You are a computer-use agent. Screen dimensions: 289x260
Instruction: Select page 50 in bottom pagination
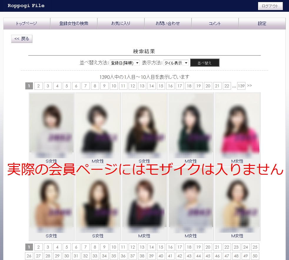point(255,256)
